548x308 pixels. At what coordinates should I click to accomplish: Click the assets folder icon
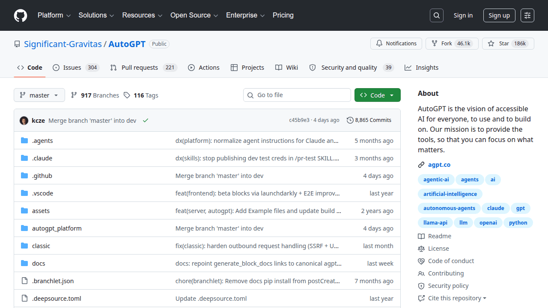click(x=24, y=211)
